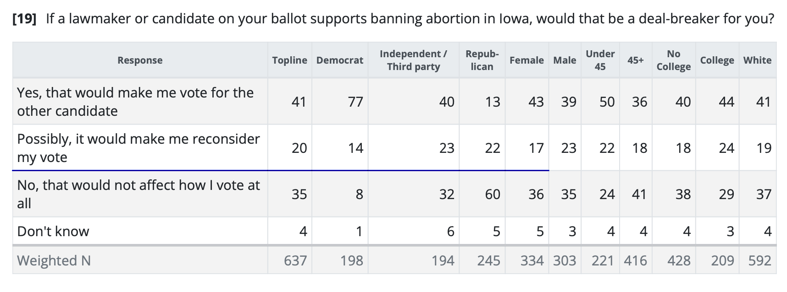Viewport: 787px width, 292px height.
Task: Click the 'Possibly, it would make me reconsider' row
Action: pos(138,148)
